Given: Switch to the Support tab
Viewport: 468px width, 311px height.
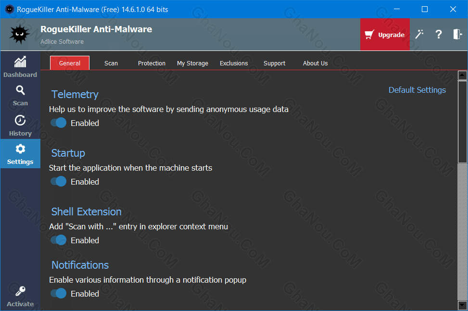Looking at the screenshot, I should coord(274,63).
